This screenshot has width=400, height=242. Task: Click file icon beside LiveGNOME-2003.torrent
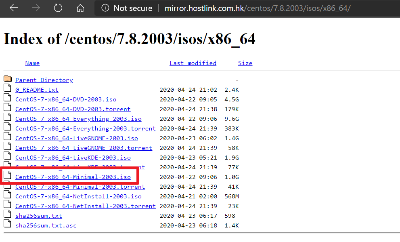pos(7,146)
